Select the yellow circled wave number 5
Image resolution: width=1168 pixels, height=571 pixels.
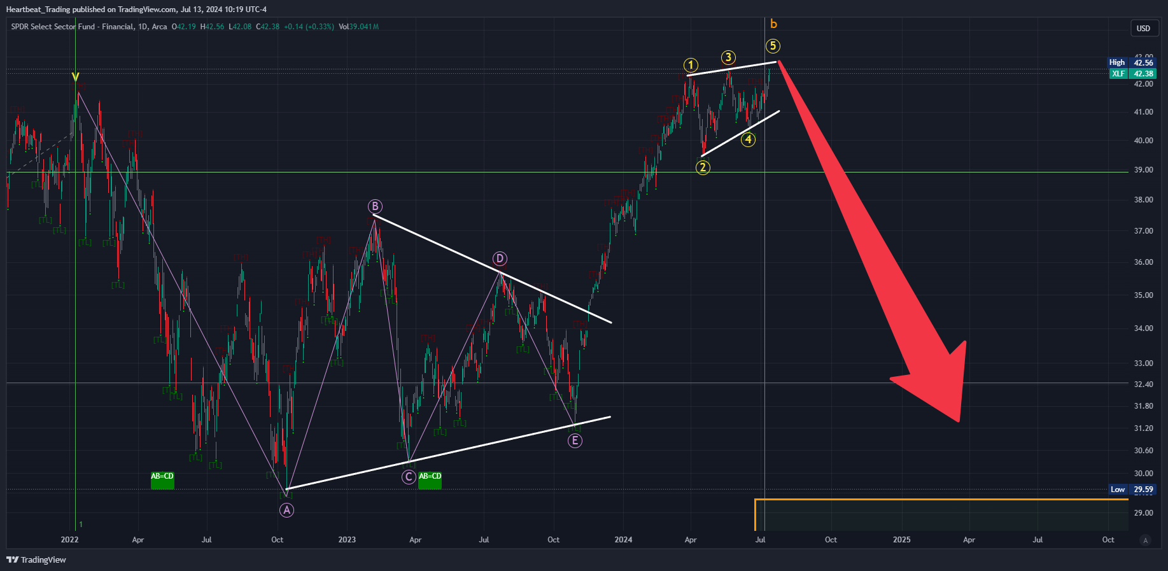(x=773, y=46)
